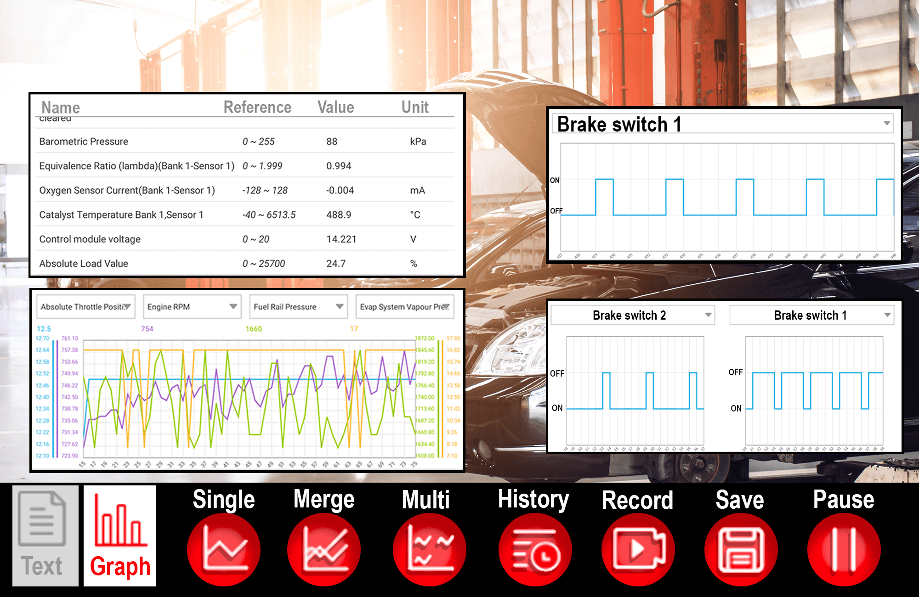
Task: Select the Catalyst Temperature Bank 1 row name
Action: coord(121,214)
